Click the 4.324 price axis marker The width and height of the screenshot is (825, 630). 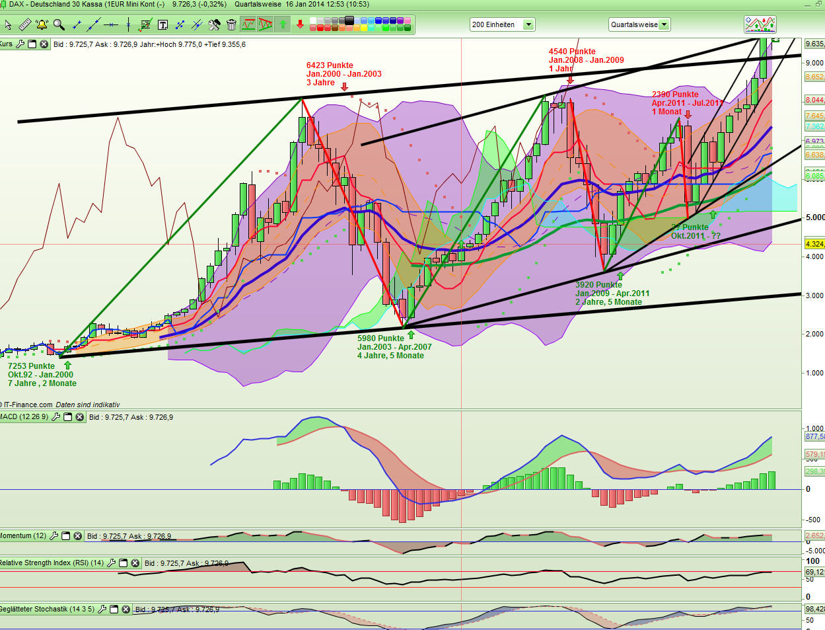814,244
